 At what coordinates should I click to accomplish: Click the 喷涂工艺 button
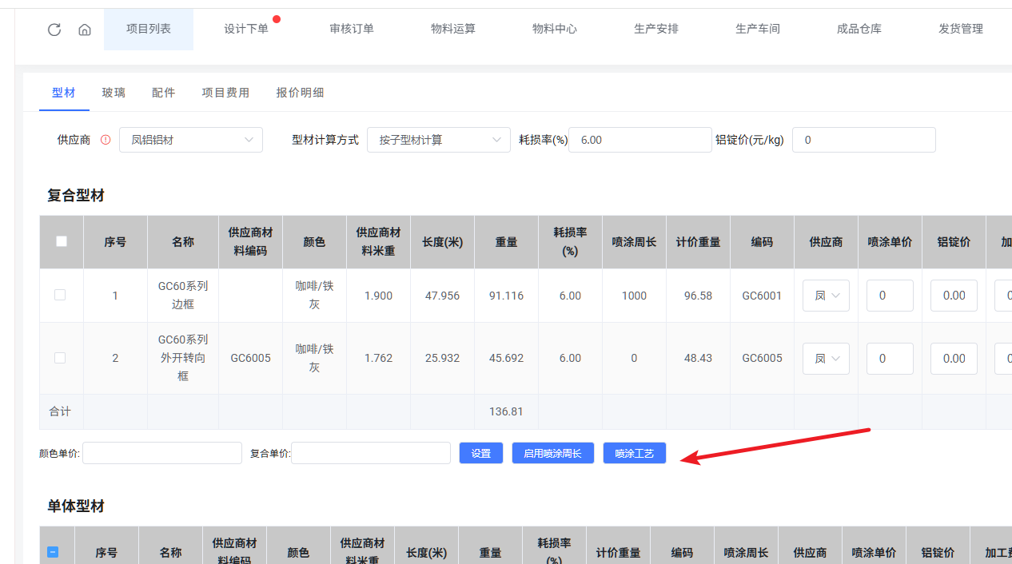tap(635, 453)
